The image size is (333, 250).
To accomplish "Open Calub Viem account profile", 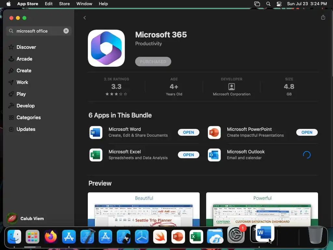I will click(x=25, y=218).
